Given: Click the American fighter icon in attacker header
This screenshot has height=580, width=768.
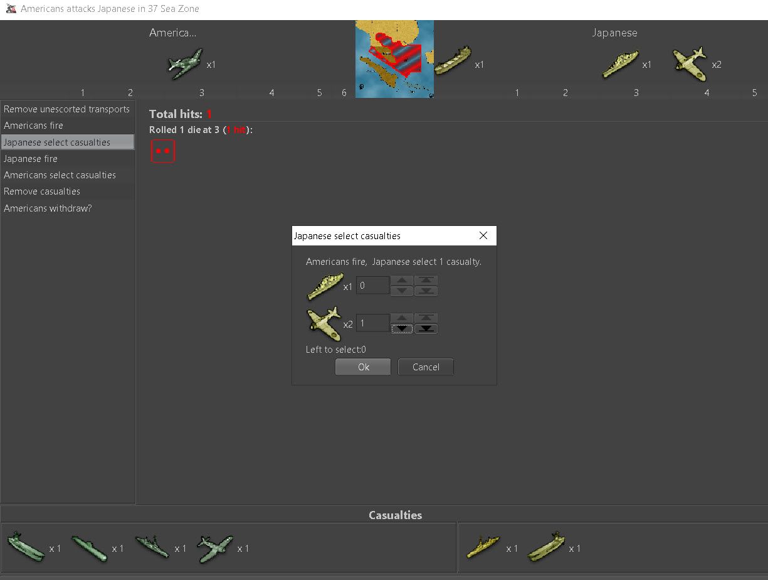Looking at the screenshot, I should tap(186, 64).
